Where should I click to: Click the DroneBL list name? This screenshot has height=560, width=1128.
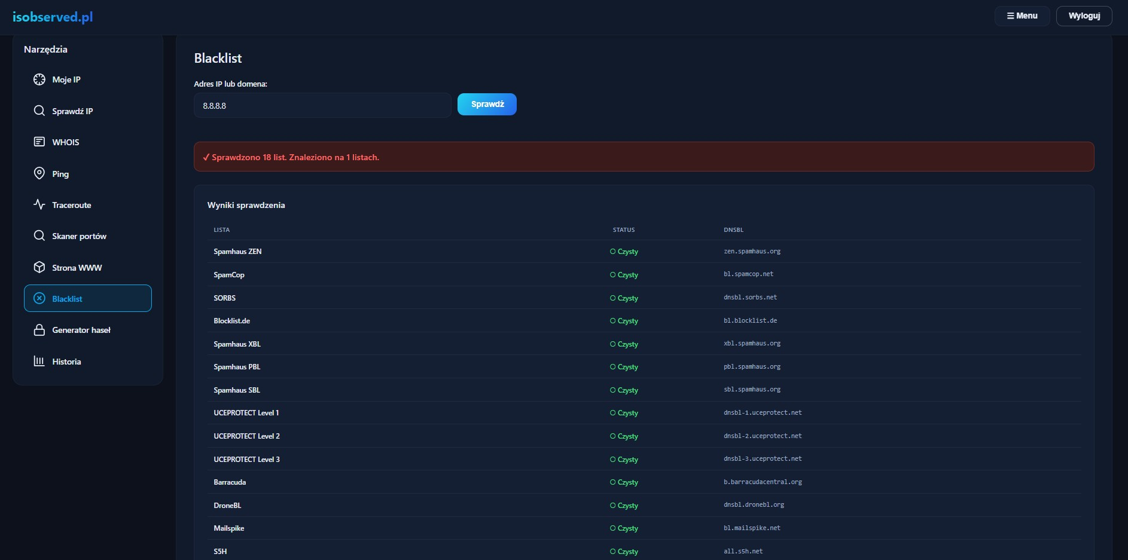tap(227, 506)
